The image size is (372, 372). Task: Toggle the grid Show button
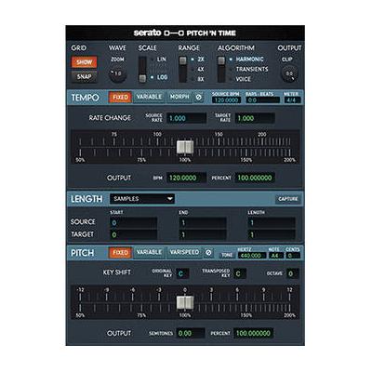(84, 62)
